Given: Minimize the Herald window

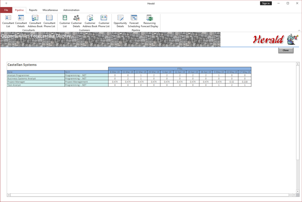Looking at the screenshot, I should click(x=279, y=3).
